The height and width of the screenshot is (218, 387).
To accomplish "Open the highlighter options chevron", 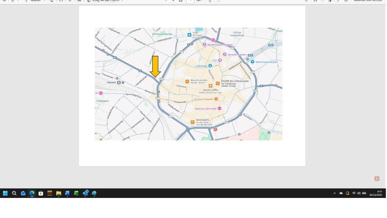I will click(x=18, y=1).
